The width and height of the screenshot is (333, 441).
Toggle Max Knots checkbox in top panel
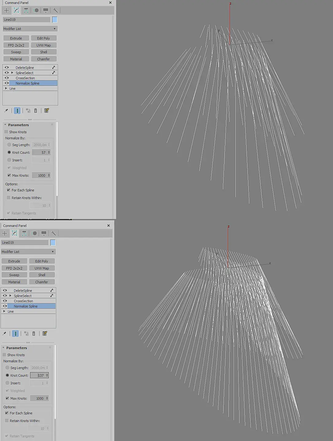point(9,175)
